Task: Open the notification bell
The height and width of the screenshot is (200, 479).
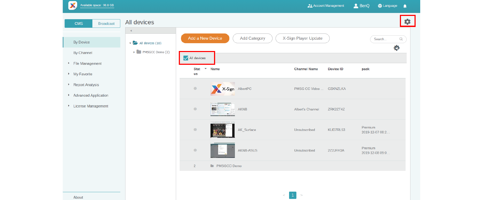Action: coord(405,6)
